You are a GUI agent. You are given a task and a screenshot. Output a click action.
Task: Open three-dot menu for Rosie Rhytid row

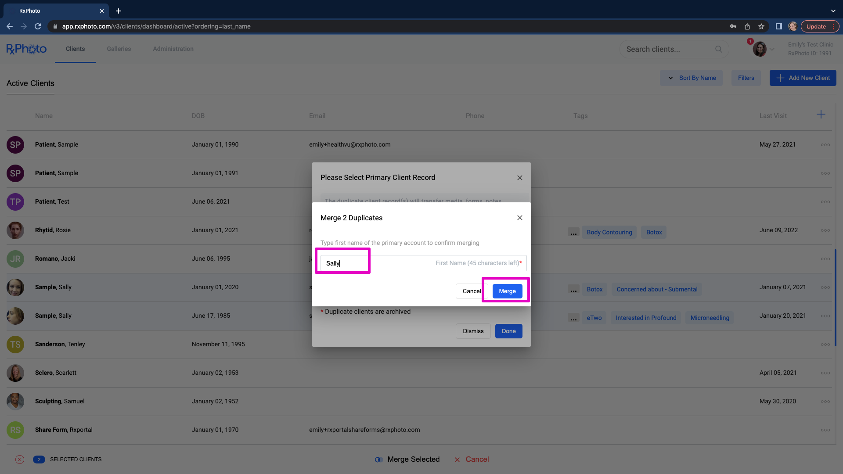coord(825,230)
